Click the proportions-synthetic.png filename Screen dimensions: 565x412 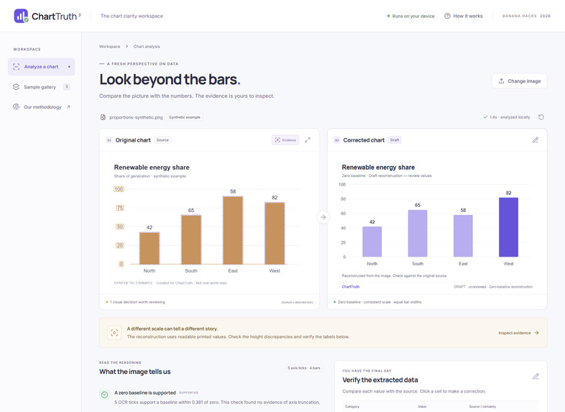coord(136,117)
